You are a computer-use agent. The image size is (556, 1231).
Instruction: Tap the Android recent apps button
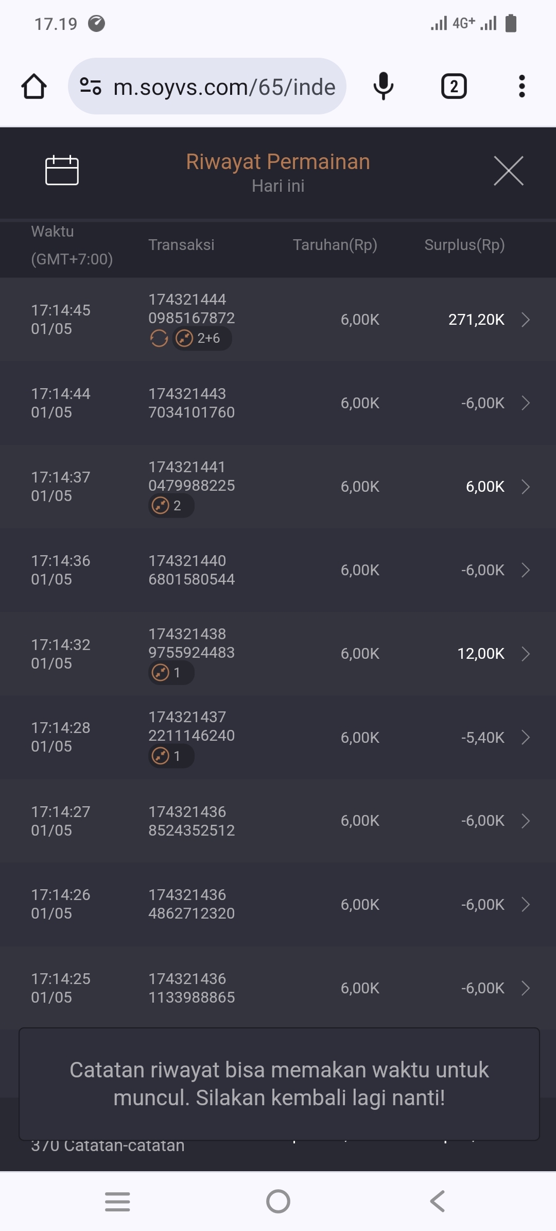[x=117, y=1202]
